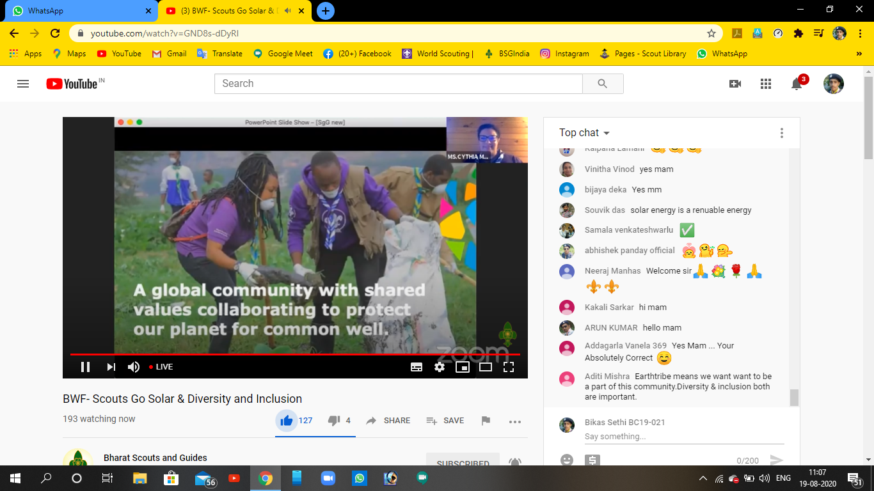The height and width of the screenshot is (491, 874).
Task: Click the SHARE button
Action: click(388, 421)
